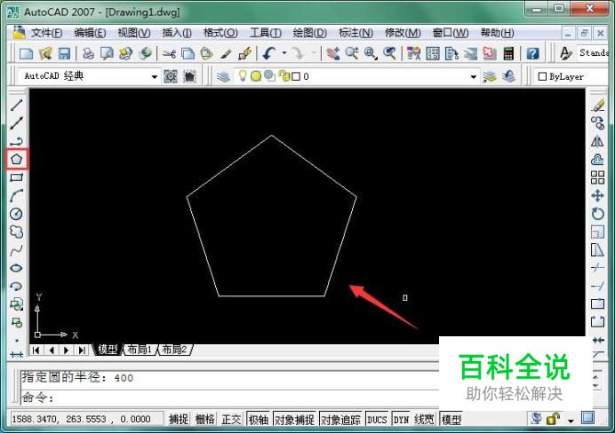The width and height of the screenshot is (615, 433).
Task: Select the Circle tool
Action: 17,214
